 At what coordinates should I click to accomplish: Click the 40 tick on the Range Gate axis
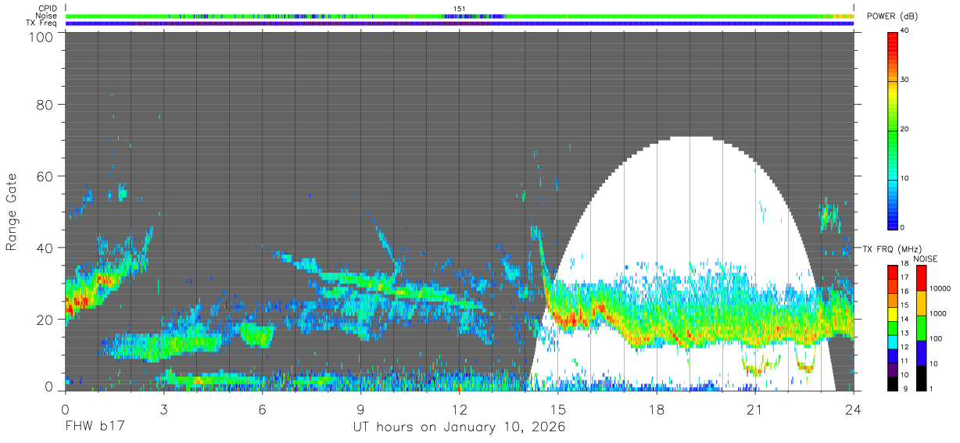[x=45, y=248]
